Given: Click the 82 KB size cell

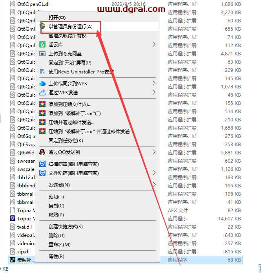Looking at the screenshot, I should coord(234,210).
